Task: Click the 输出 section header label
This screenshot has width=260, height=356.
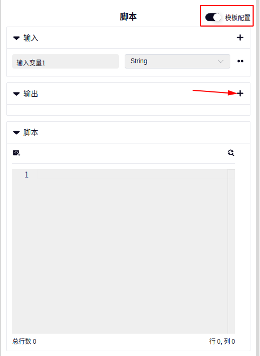Action: pos(31,94)
